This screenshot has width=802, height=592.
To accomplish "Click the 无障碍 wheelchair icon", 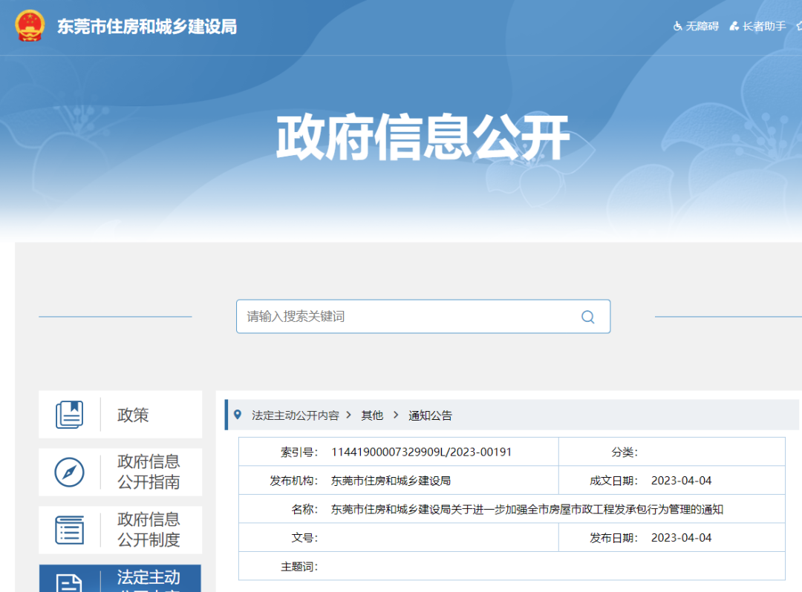I will point(677,26).
